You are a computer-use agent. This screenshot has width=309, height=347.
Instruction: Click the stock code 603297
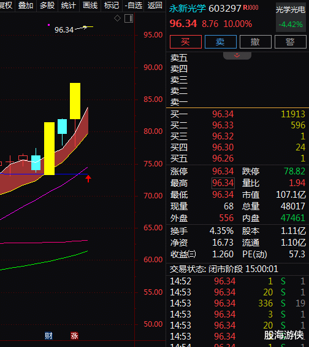(224, 9)
